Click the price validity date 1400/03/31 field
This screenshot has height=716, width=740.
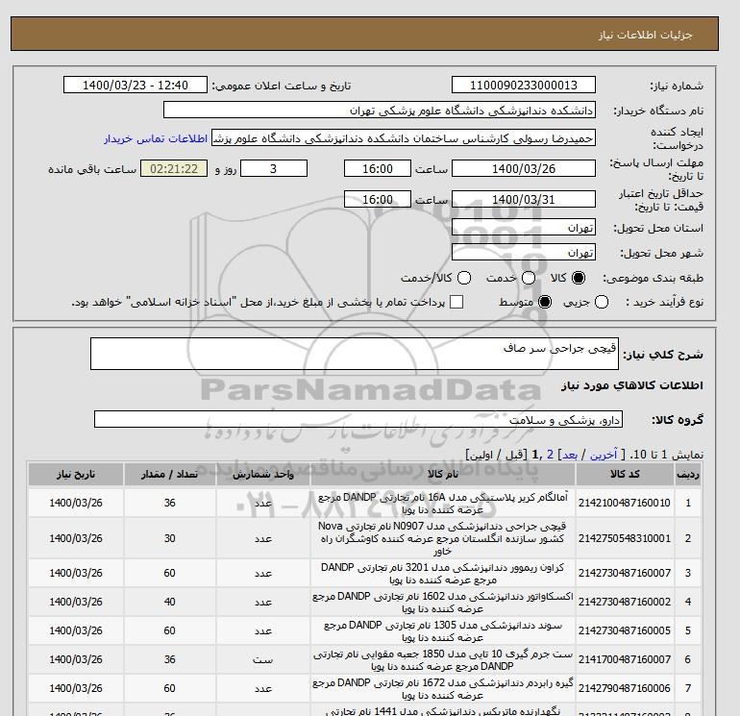point(524,199)
